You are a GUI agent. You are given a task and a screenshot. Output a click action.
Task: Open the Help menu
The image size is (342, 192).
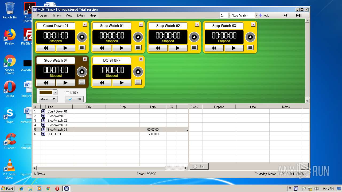click(93, 15)
